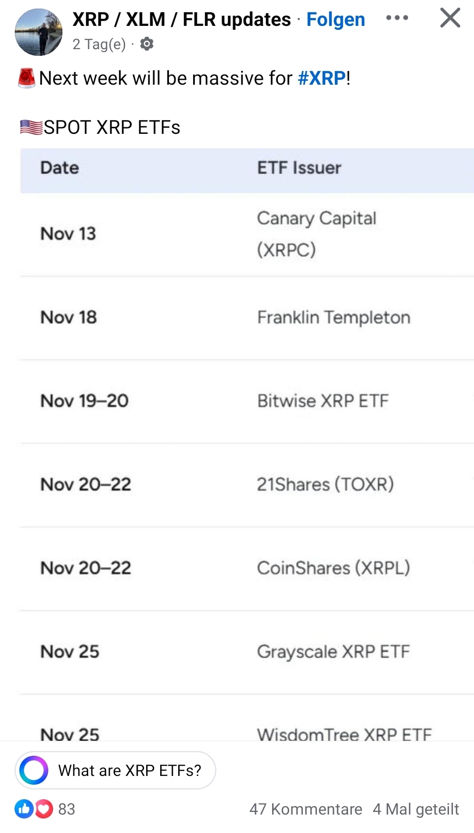The height and width of the screenshot is (833, 474).
Task: Click the US flag emoji icon
Action: coord(31,127)
